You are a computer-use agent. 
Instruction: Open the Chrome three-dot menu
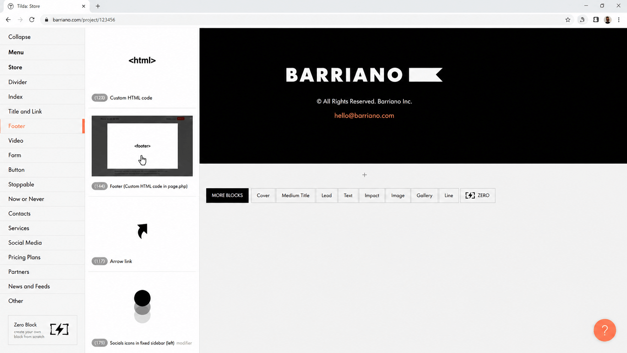[x=619, y=20]
